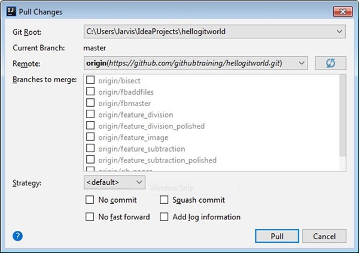This screenshot has width=359, height=253.
Task: Enable Add log information checkbox
Action: pos(165,217)
